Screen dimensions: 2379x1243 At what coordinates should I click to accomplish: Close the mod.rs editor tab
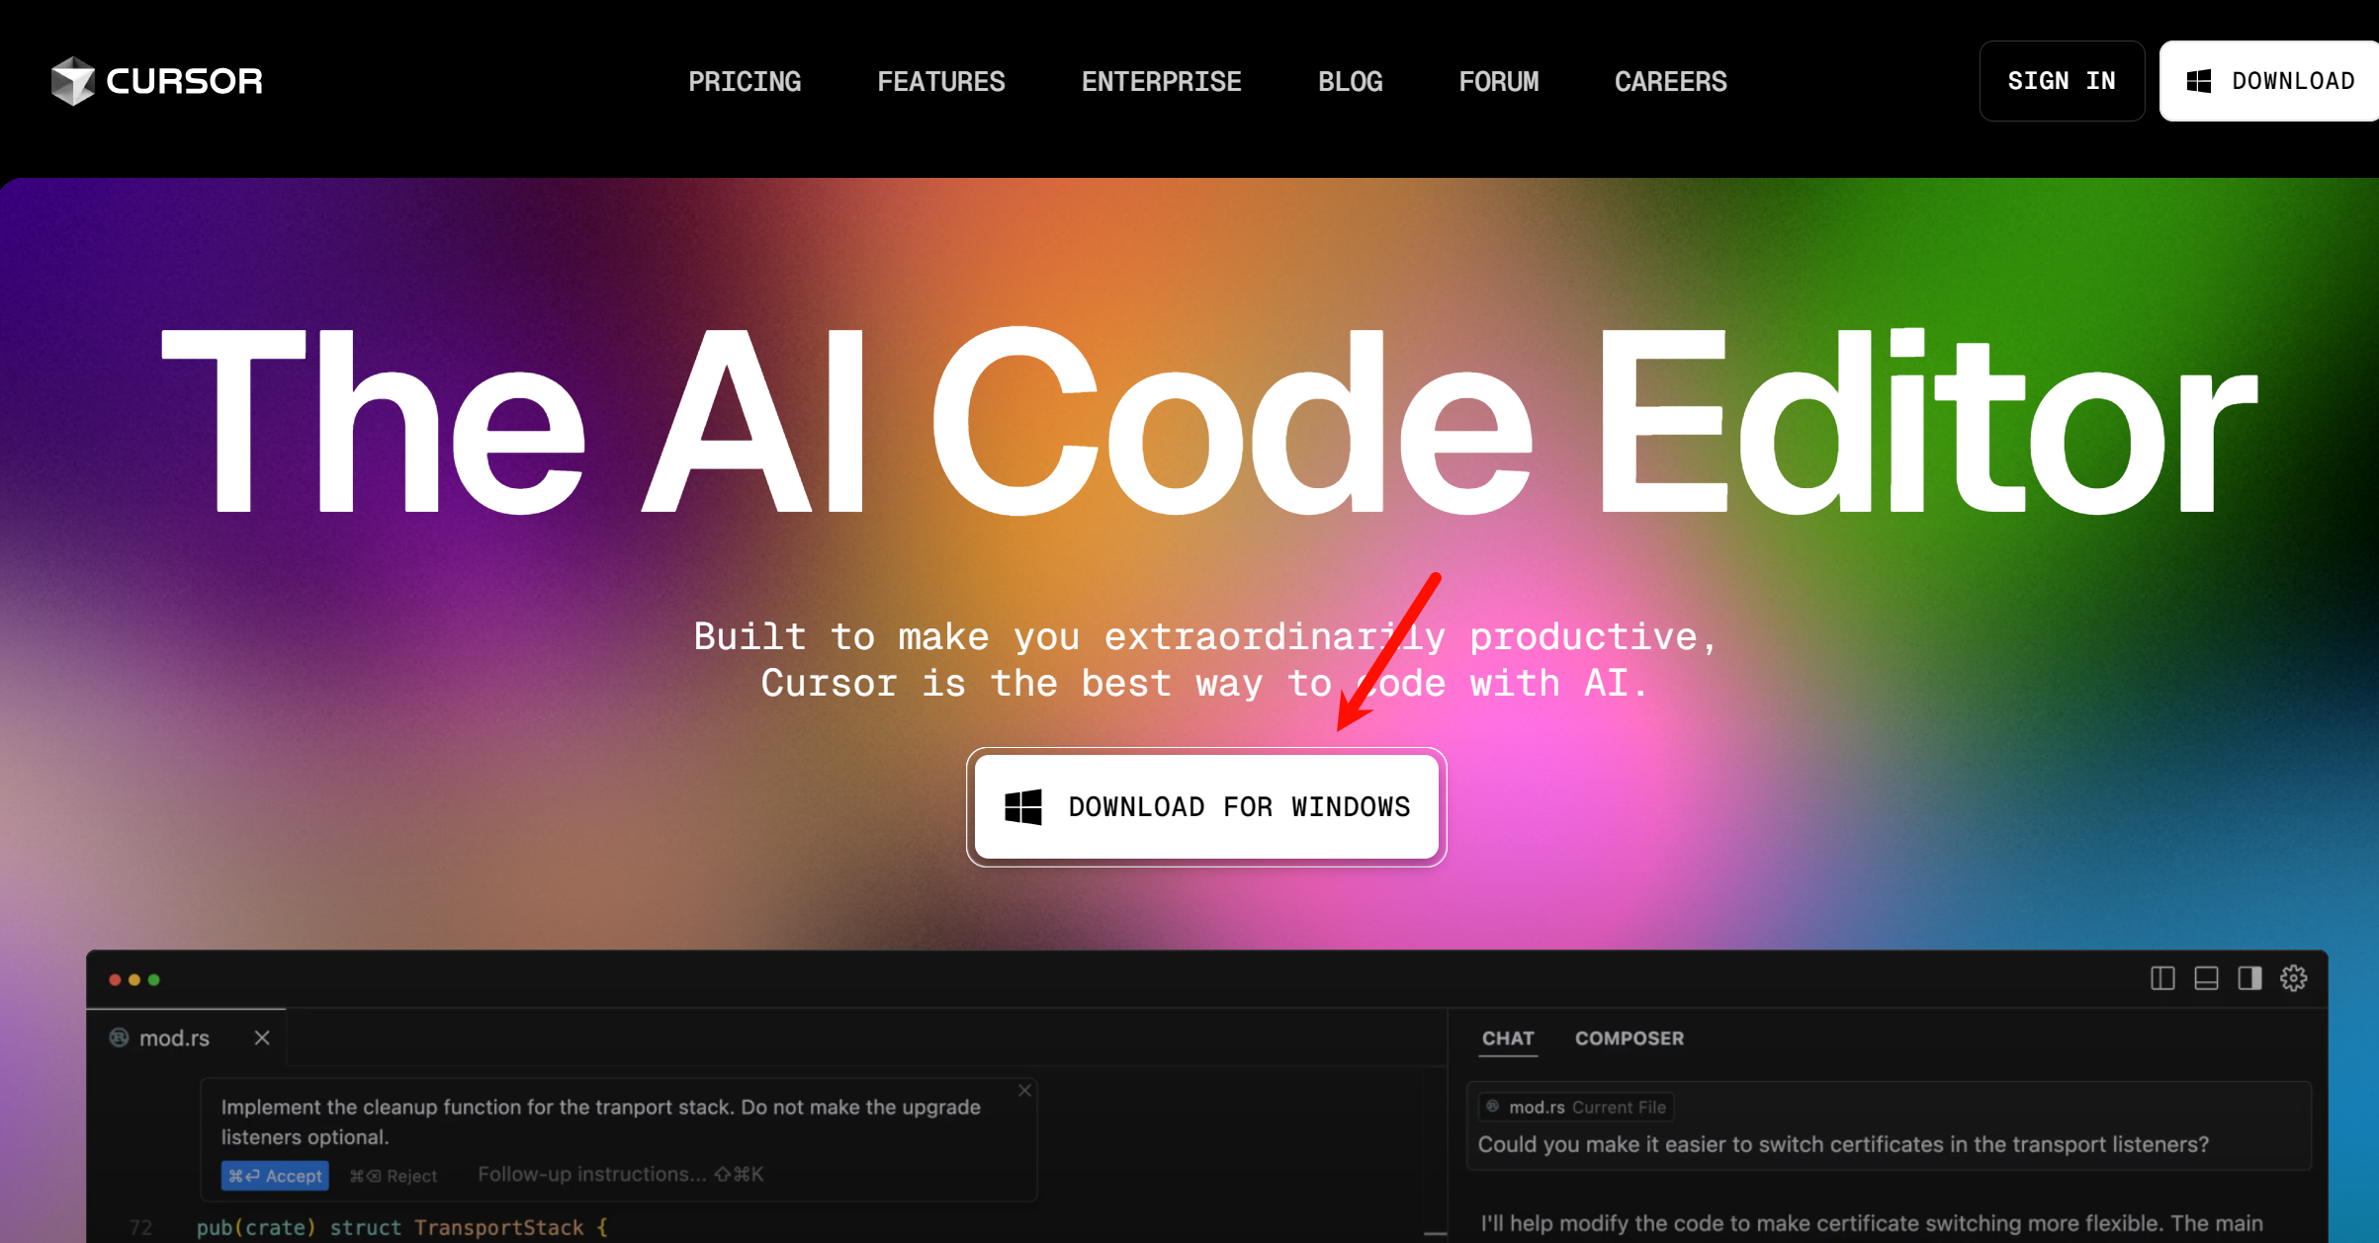pyautogui.click(x=262, y=1037)
